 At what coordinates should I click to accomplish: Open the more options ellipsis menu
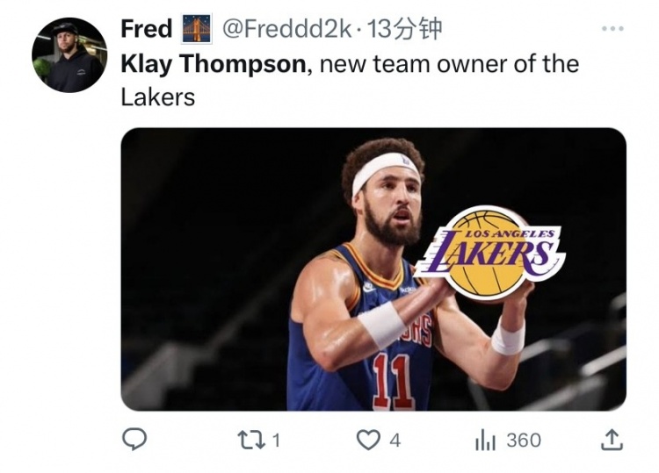click(612, 29)
